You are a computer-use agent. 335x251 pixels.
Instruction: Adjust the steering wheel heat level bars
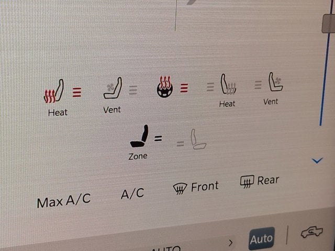(184, 88)
